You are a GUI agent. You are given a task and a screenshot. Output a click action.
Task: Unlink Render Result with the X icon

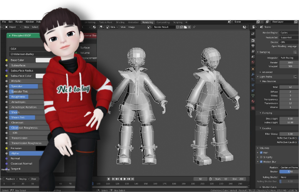[189, 27]
